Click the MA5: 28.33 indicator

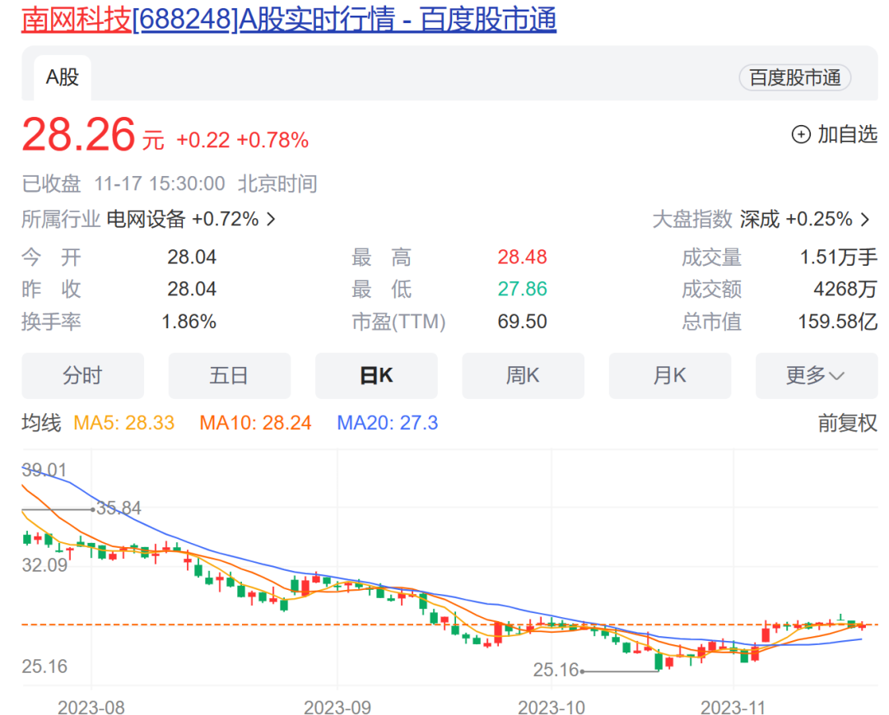(124, 423)
